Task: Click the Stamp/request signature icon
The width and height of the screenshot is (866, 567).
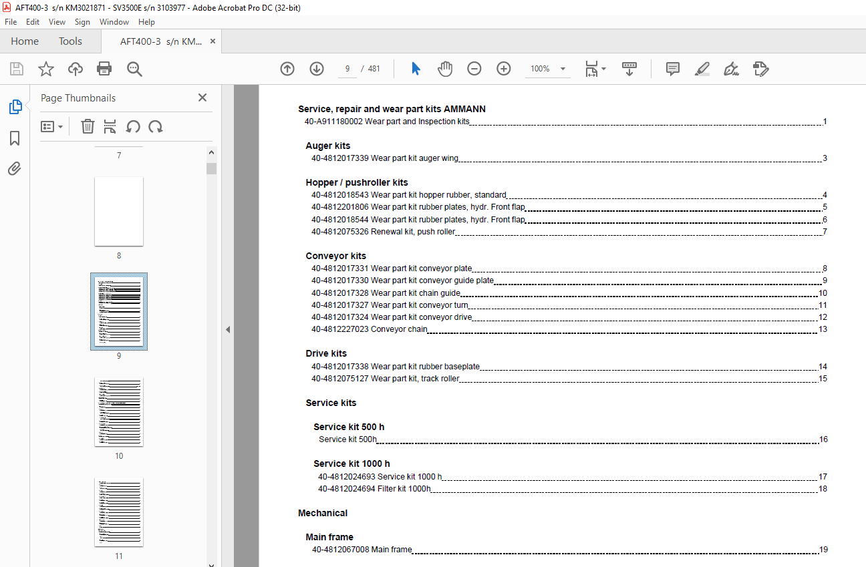Action: (760, 69)
